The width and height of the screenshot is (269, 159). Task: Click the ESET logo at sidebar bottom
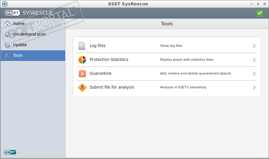point(10,152)
